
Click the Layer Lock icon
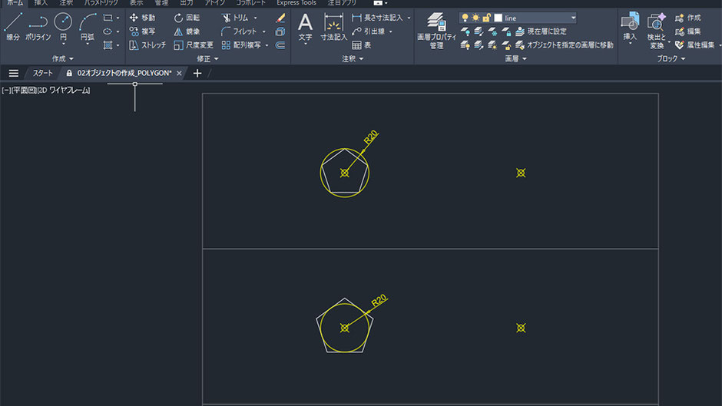[506, 31]
